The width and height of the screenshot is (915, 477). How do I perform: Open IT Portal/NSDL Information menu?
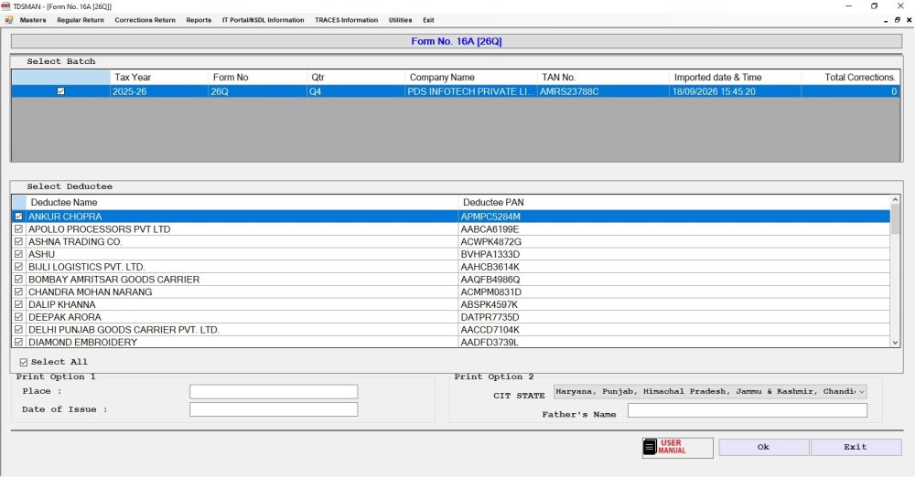tap(264, 20)
